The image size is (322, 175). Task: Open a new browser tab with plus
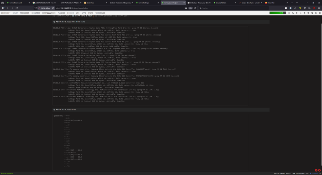point(292,3)
